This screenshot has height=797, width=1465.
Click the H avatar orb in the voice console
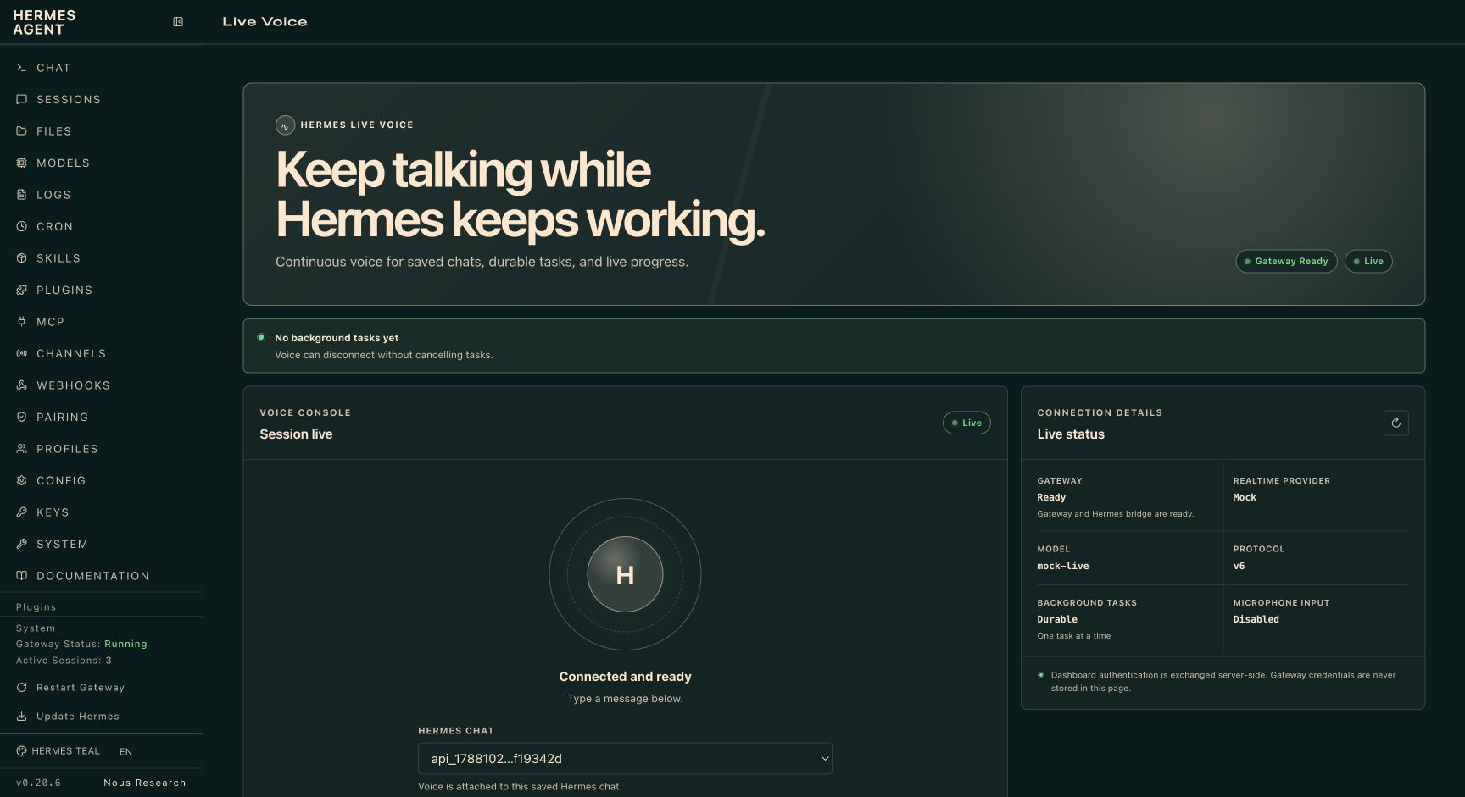point(625,574)
